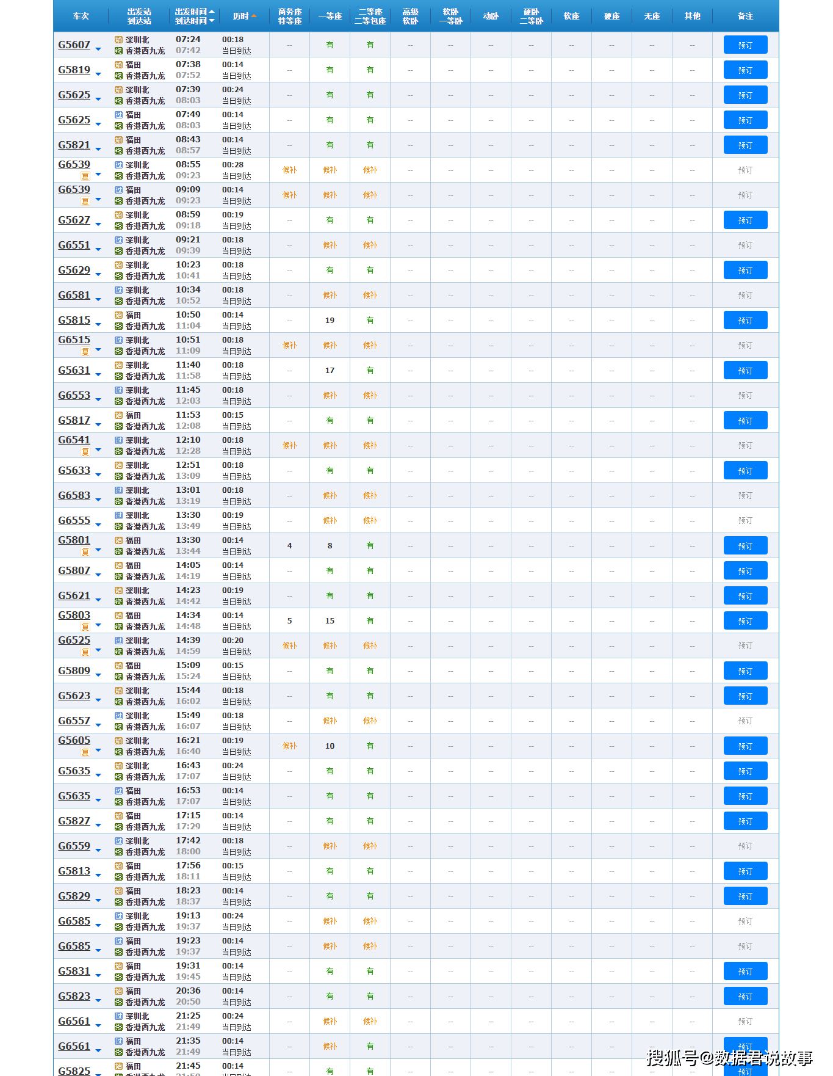Expand stop details arrow next to G5607
The image size is (833, 1076).
click(98, 49)
